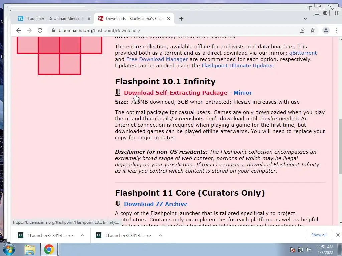The height and width of the screenshot is (256, 342).
Task: Bookmark this page with the star icon
Action: [313, 30]
